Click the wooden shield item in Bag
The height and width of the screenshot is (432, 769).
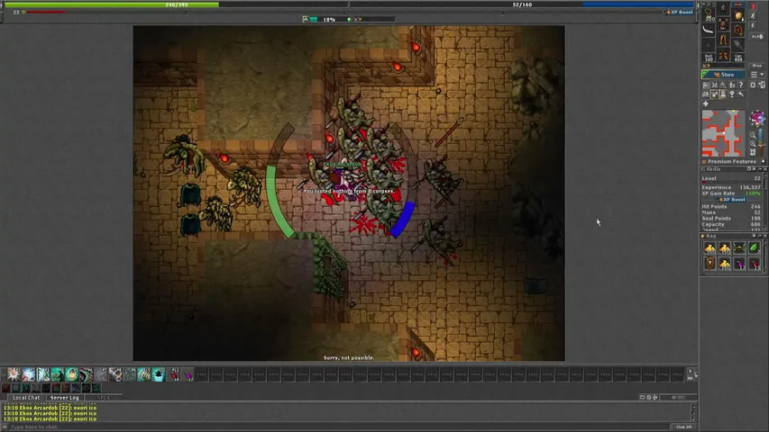(709, 264)
